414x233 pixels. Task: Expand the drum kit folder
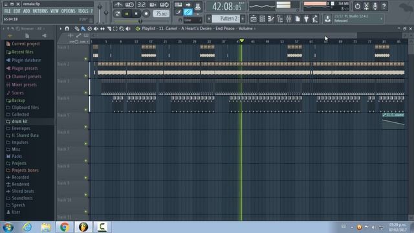pyautogui.click(x=19, y=122)
